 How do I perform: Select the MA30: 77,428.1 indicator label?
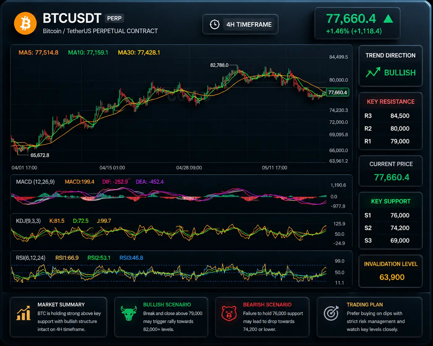click(x=139, y=53)
